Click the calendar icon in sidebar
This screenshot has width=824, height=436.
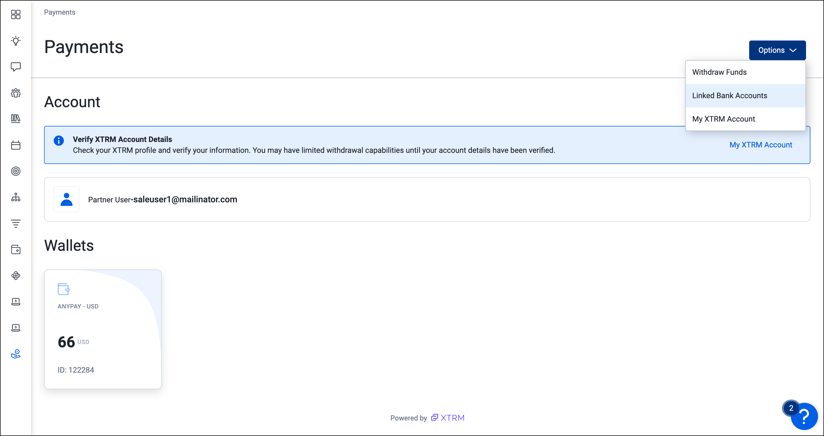pos(16,145)
